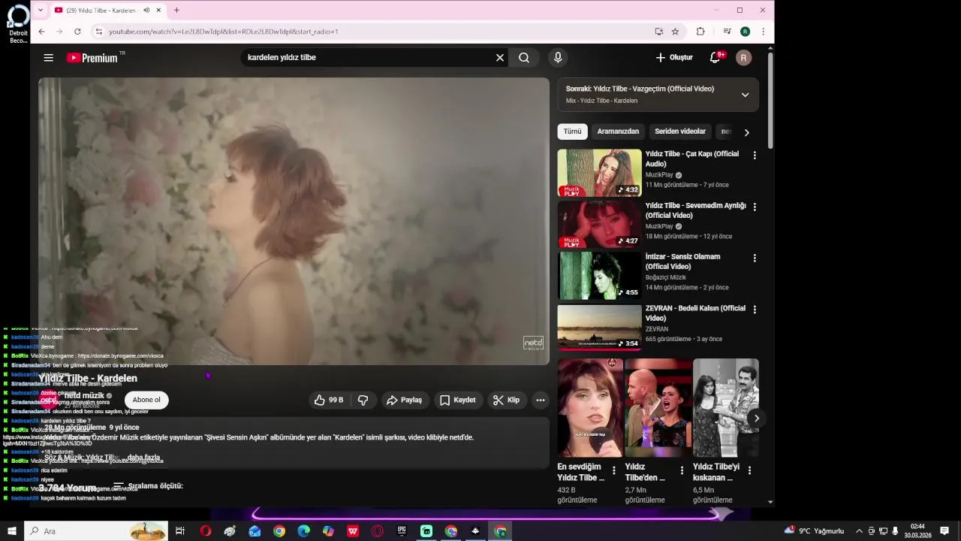
Task: Run the search with magnifier button
Action: click(524, 58)
